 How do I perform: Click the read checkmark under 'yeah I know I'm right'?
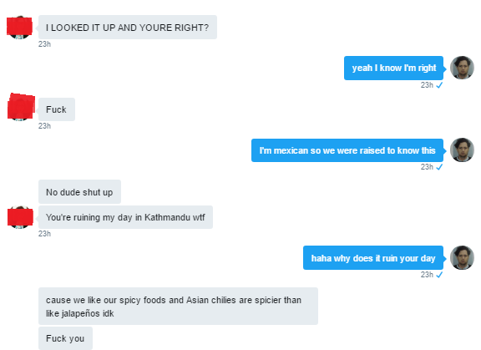[439, 85]
